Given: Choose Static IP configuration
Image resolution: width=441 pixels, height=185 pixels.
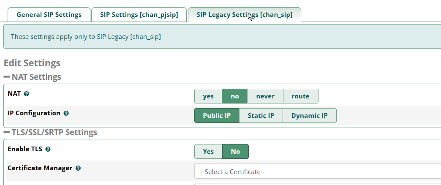Looking at the screenshot, I should (x=261, y=116).
